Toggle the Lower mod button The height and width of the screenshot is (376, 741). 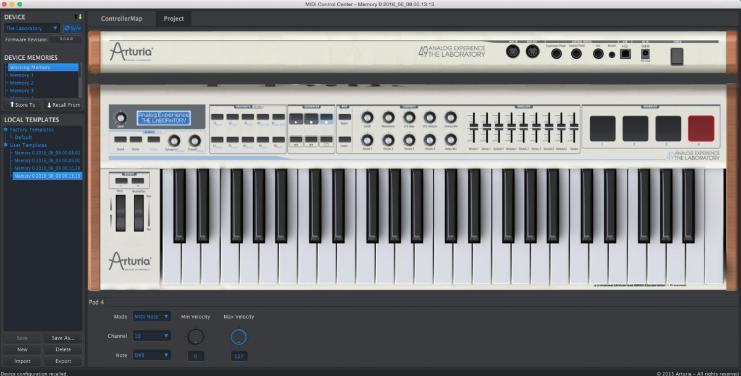345,140
